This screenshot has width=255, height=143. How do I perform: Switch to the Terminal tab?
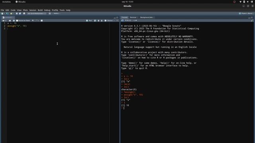click(133, 17)
